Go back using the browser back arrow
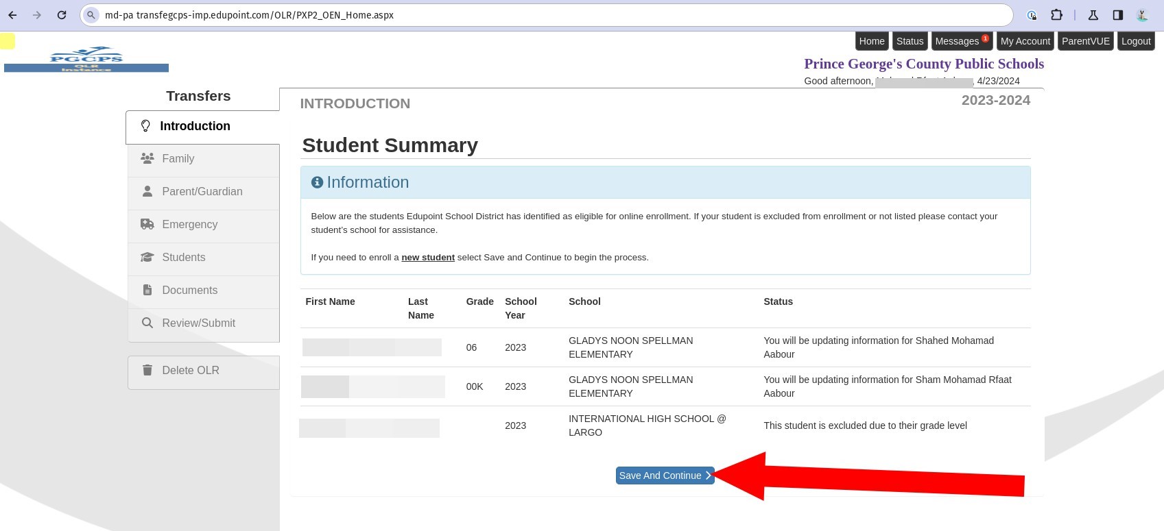The image size is (1164, 531). pos(12,15)
